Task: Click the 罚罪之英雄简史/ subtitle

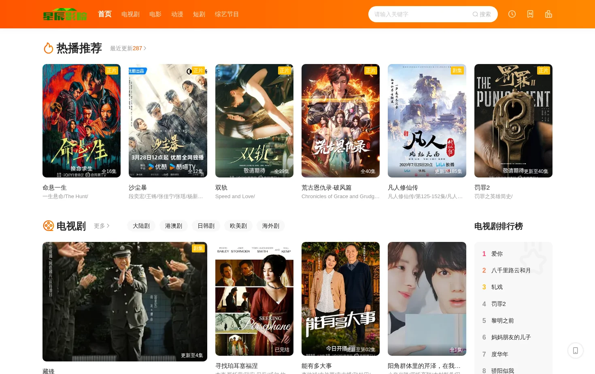Action: point(493,197)
